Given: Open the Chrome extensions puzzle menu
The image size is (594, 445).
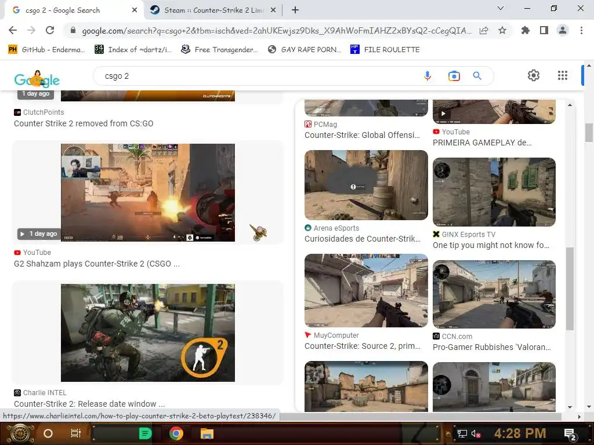Looking at the screenshot, I should 526,30.
